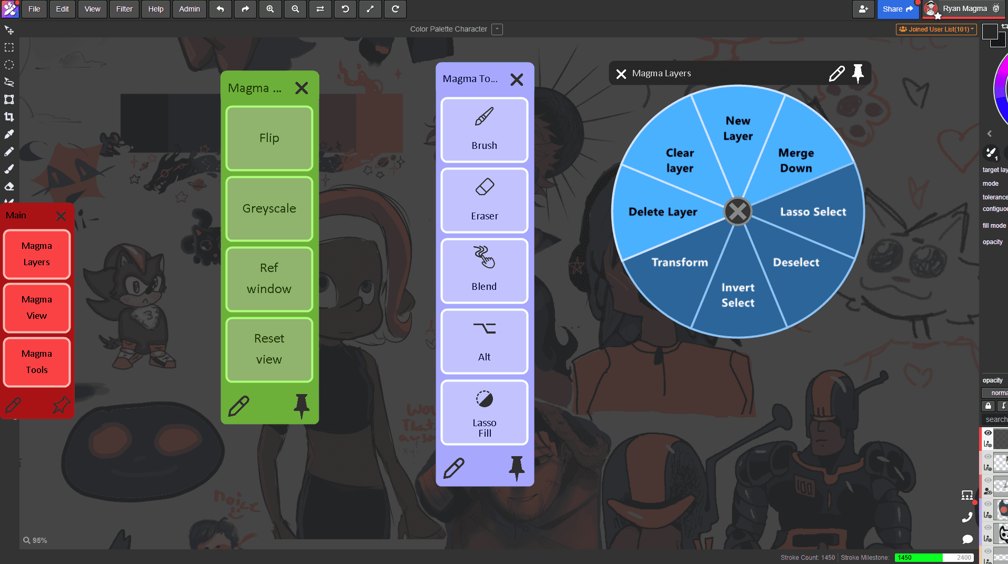
Task: Toggle visibility of the top layer
Action: click(x=988, y=433)
